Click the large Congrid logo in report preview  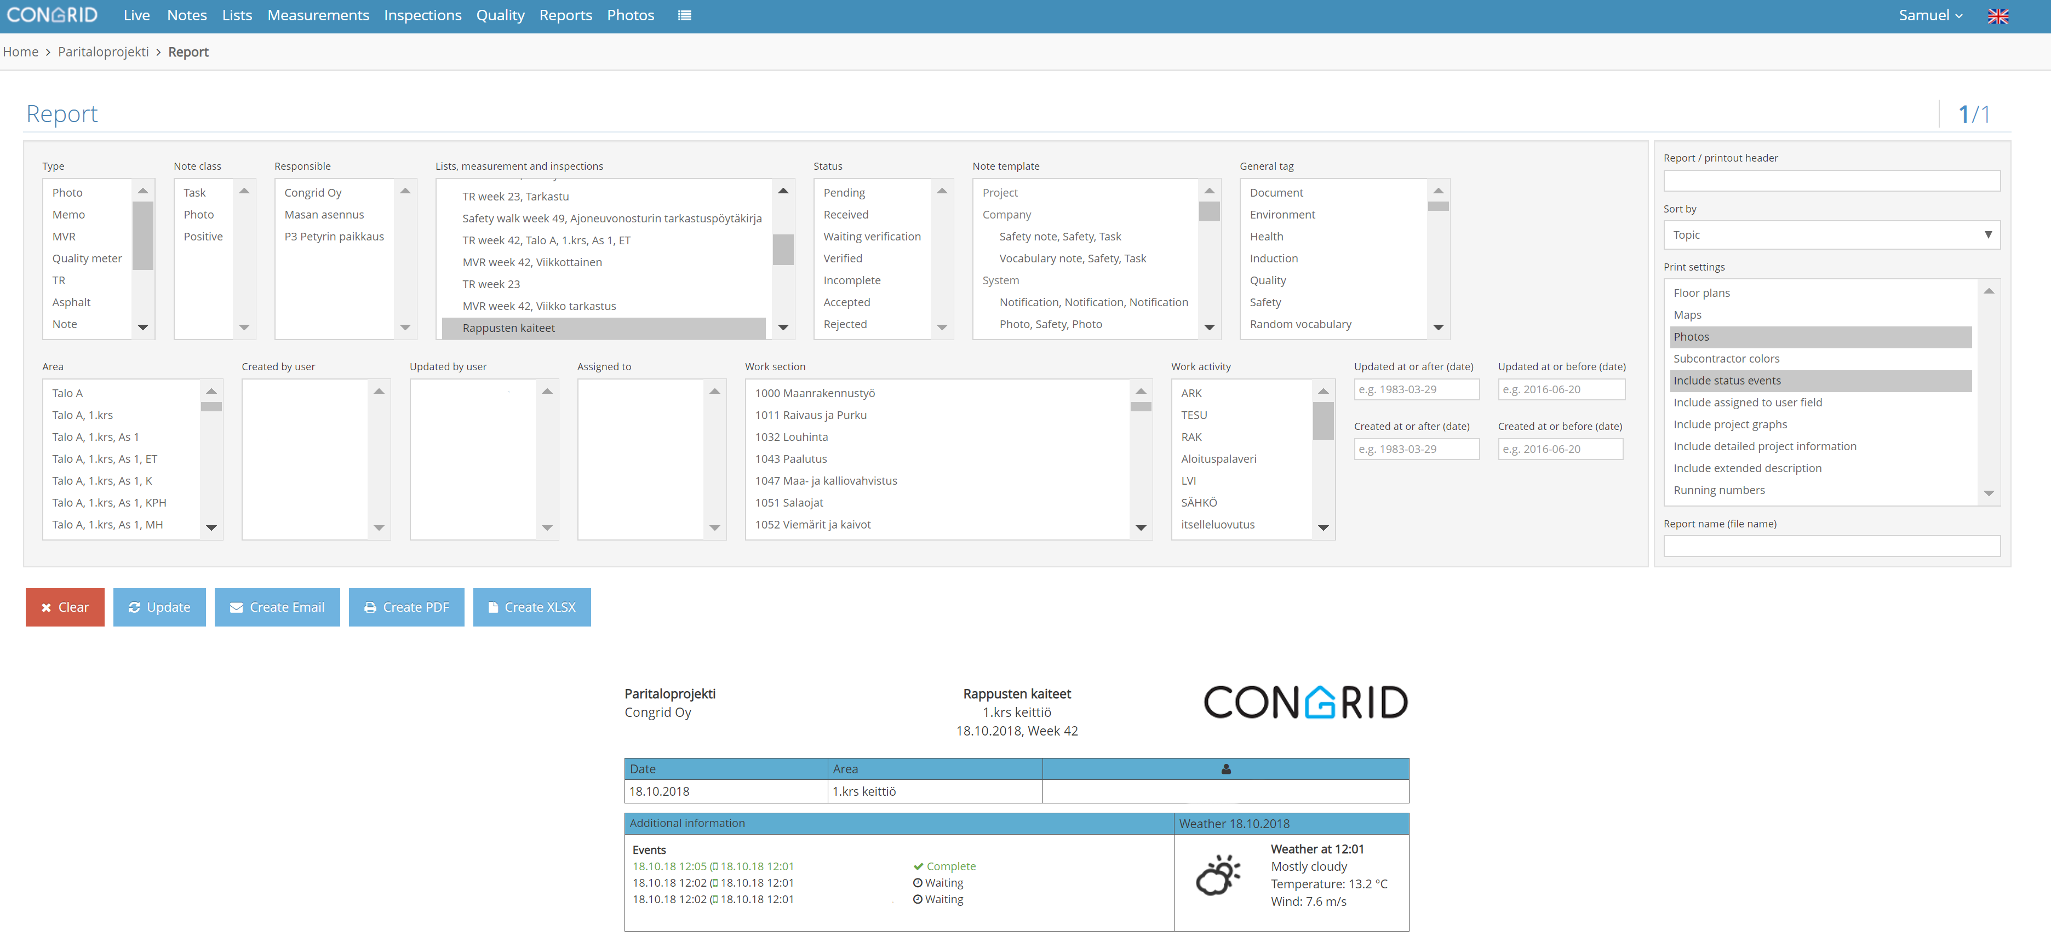(x=1306, y=702)
